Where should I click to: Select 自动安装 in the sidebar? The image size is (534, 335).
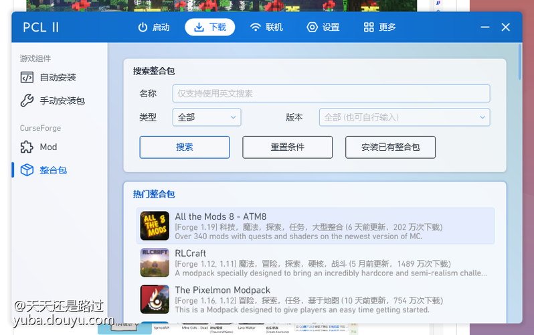(x=60, y=78)
